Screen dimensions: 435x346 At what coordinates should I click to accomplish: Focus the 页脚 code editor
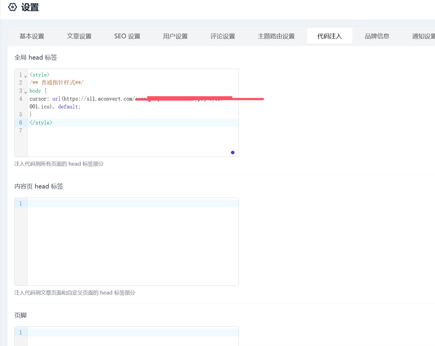[x=133, y=336]
